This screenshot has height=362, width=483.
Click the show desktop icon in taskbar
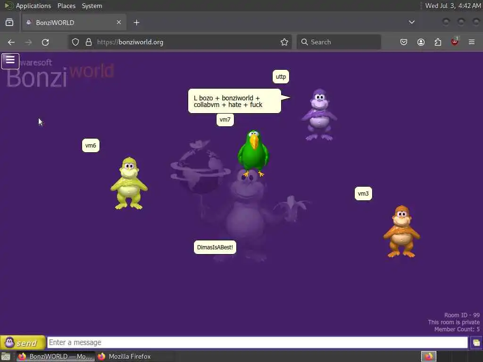[x=6, y=356]
